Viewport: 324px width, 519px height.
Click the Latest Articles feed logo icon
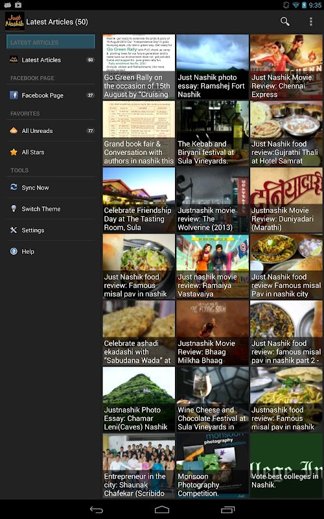(14, 60)
